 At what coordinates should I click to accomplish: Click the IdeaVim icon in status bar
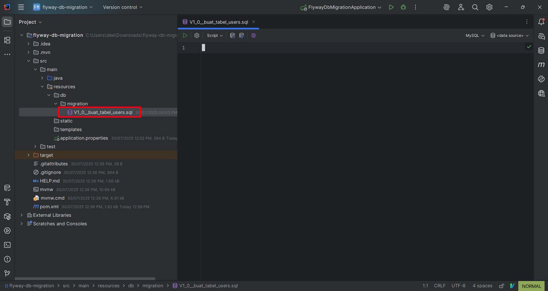point(512,286)
